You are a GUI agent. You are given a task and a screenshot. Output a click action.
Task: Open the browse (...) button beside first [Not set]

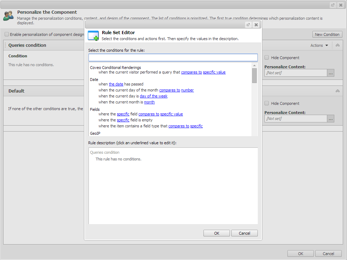(330, 72)
